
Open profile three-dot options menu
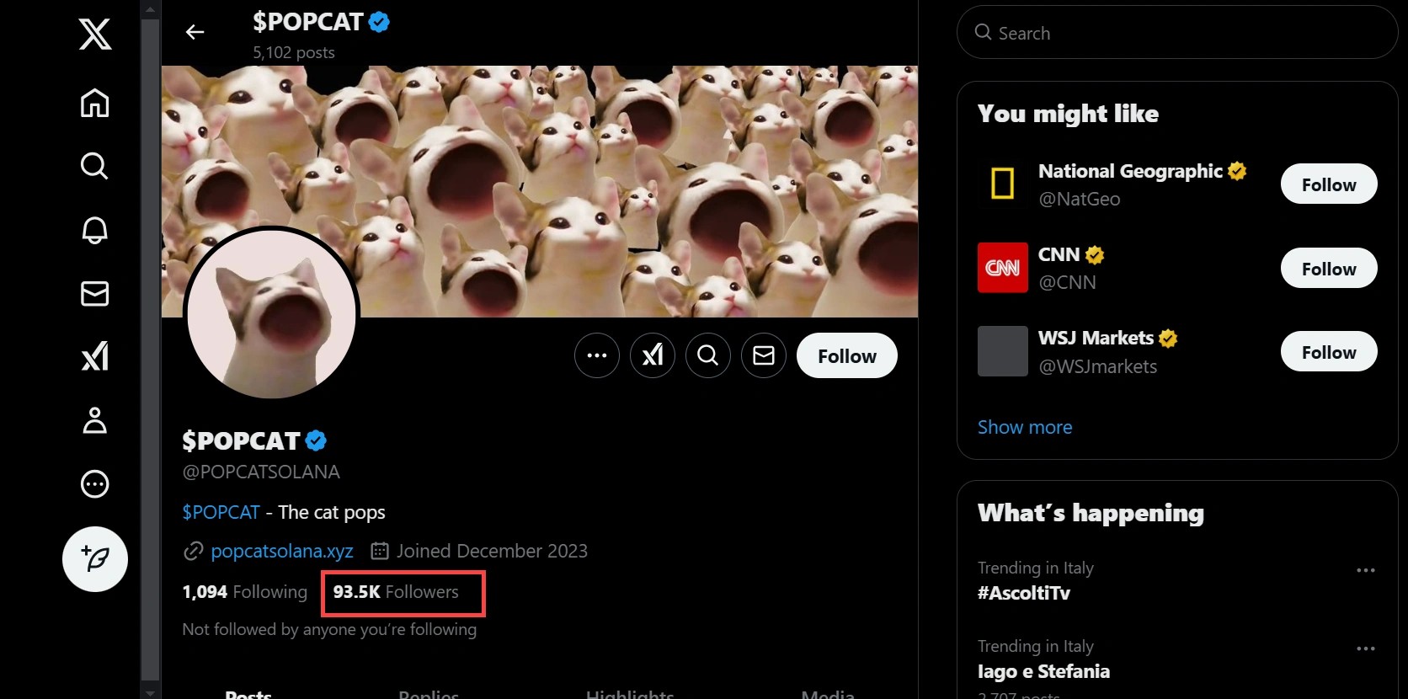tap(597, 355)
